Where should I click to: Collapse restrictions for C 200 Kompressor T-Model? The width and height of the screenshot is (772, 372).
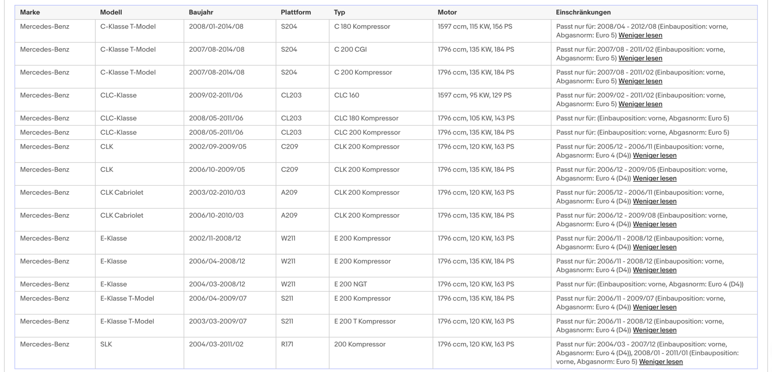coord(640,81)
